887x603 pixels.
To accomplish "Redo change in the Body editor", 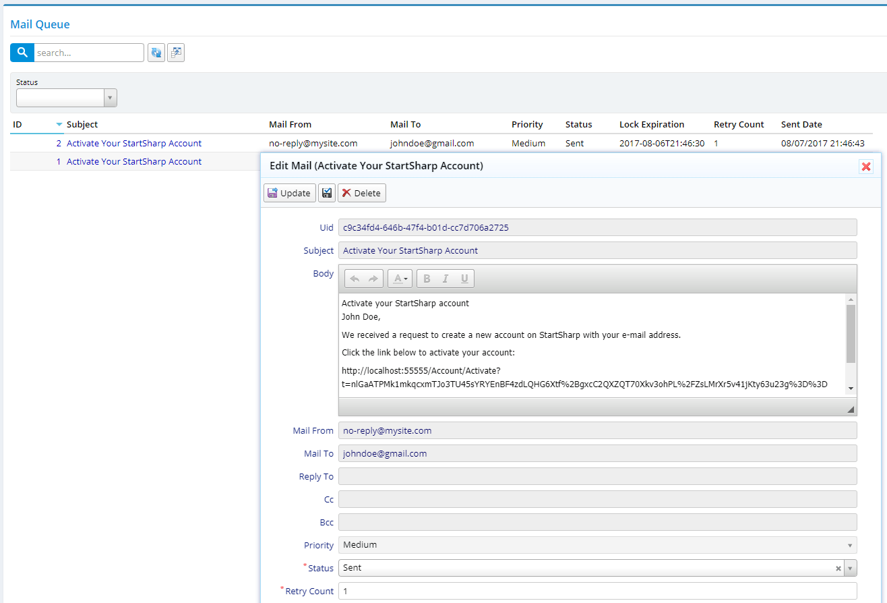I will click(x=372, y=278).
